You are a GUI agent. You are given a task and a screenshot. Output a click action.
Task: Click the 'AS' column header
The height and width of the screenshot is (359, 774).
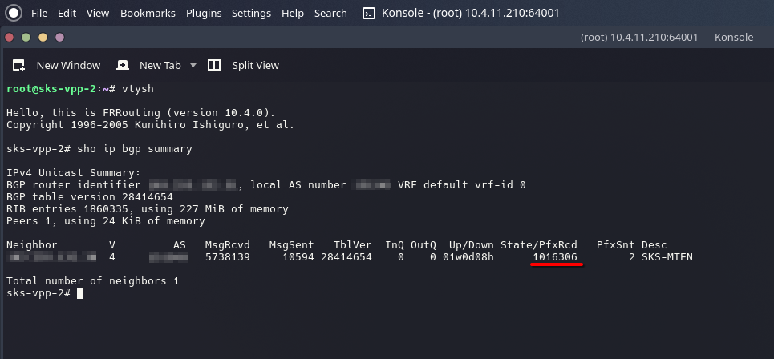(x=179, y=245)
